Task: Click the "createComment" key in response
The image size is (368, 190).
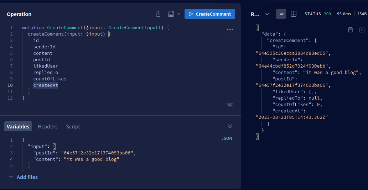Action: tap(288, 41)
